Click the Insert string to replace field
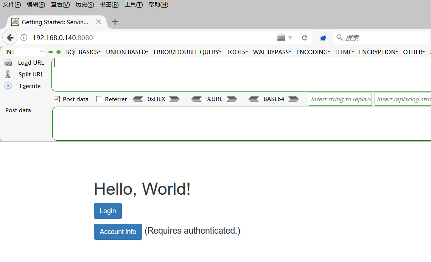Viewport: 431px width, 262px height. (340, 99)
